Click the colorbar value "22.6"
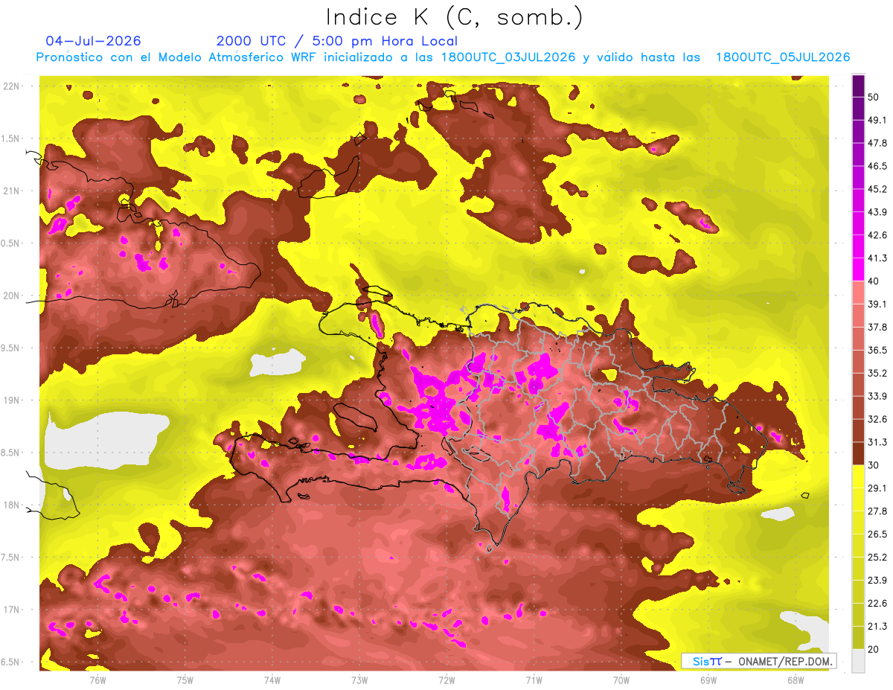Image resolution: width=893 pixels, height=690 pixels. pyautogui.click(x=877, y=604)
